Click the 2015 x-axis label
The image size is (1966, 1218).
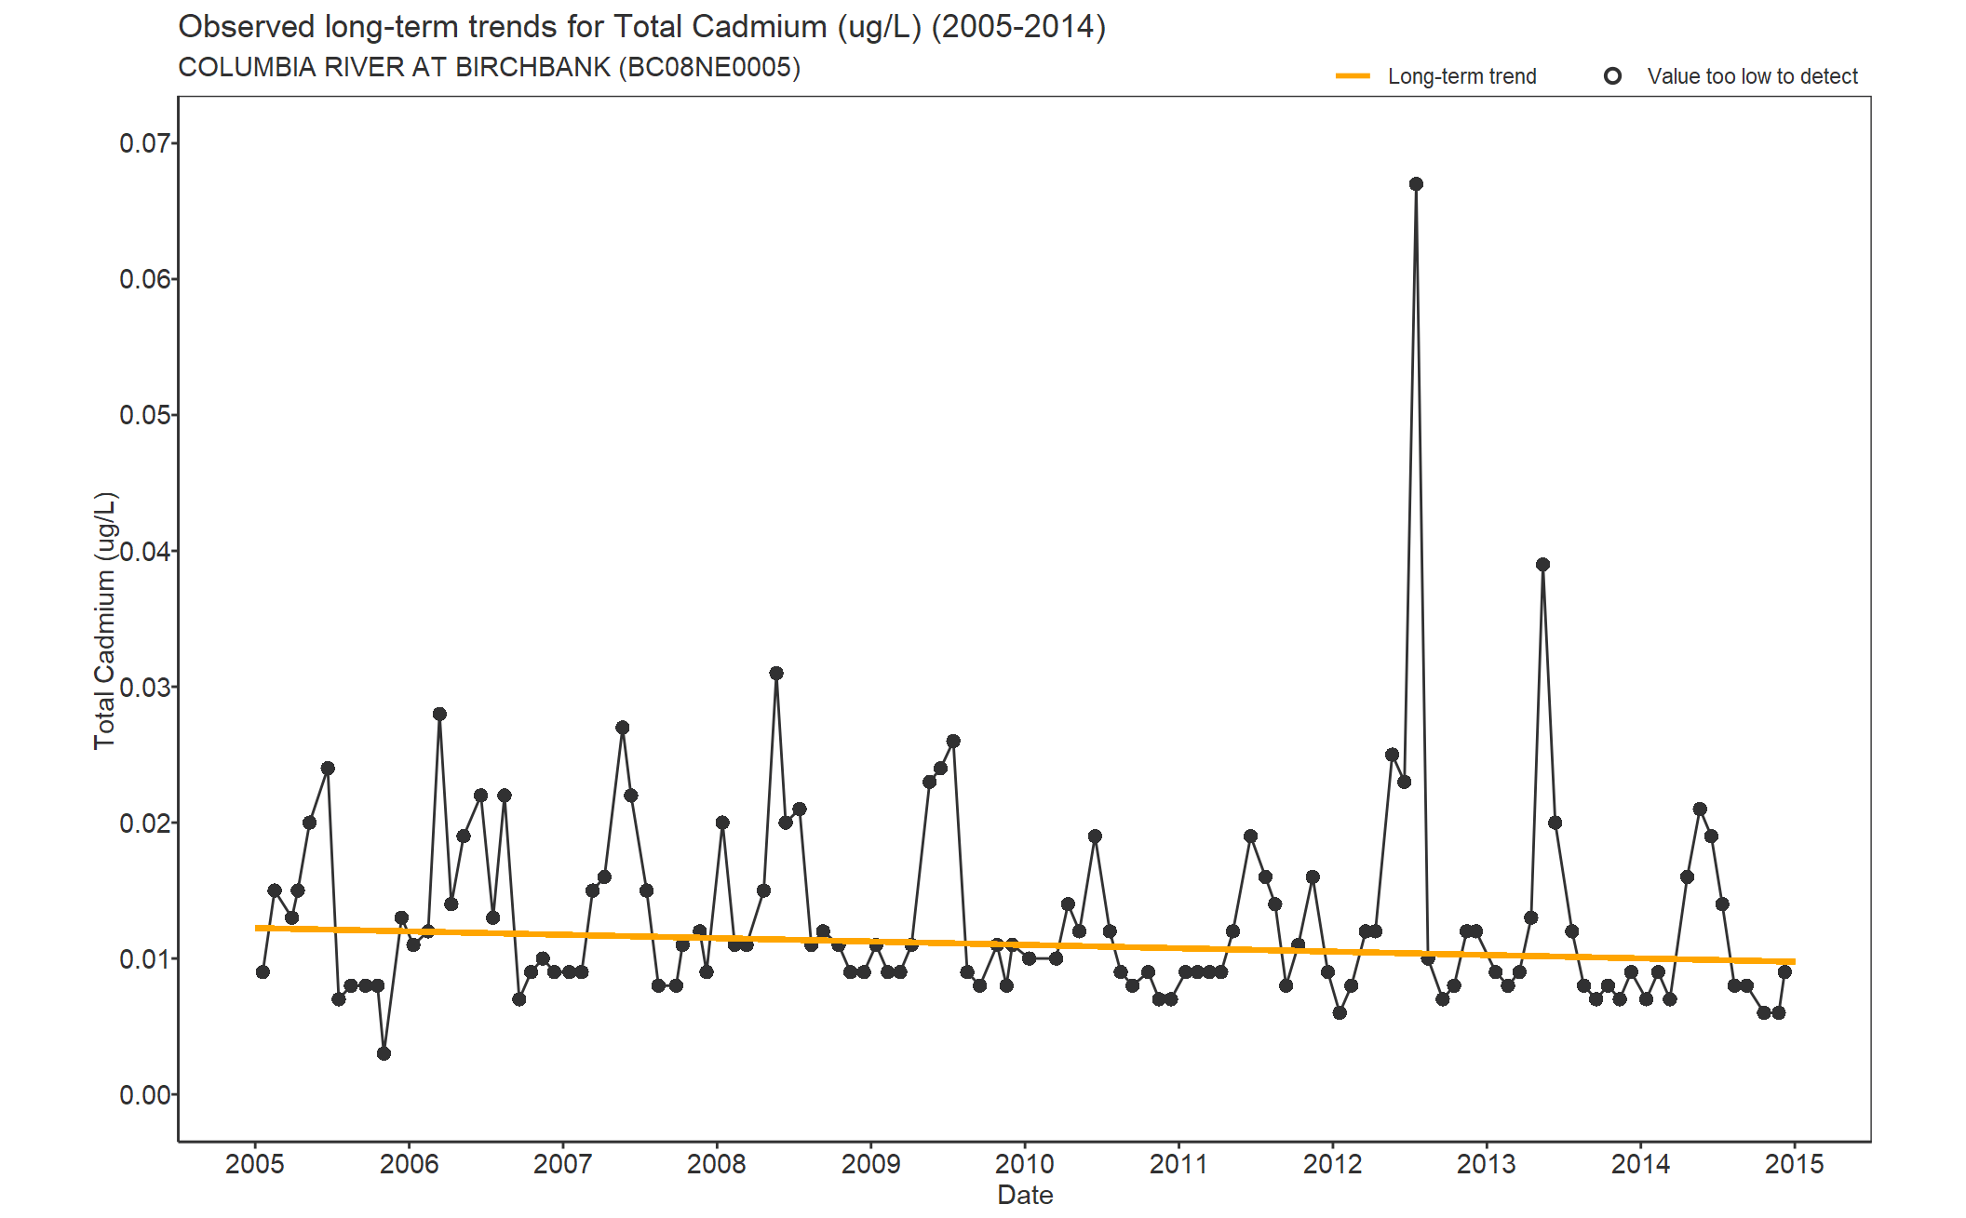[x=1795, y=1164]
